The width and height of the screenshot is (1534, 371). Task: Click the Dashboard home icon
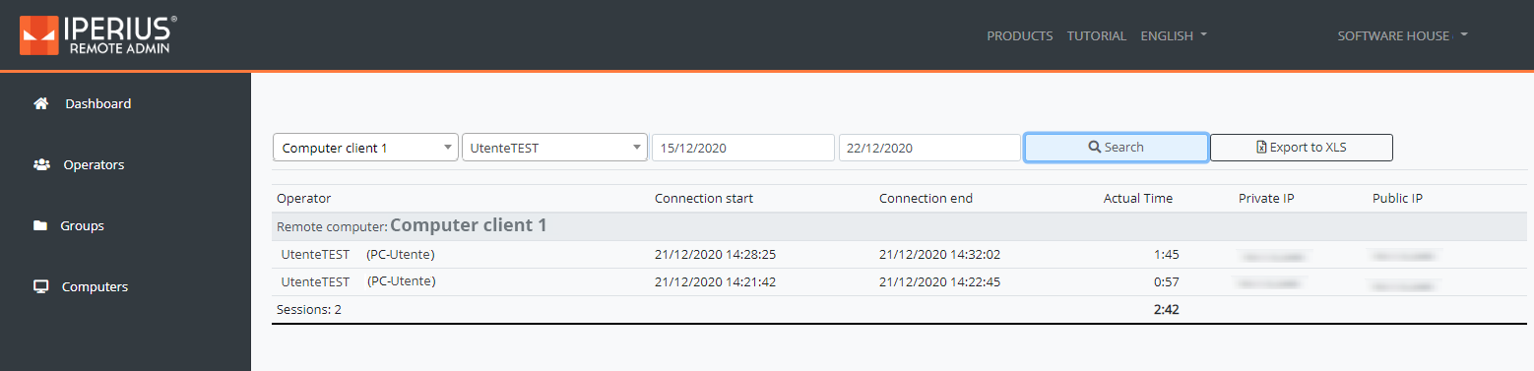click(40, 103)
